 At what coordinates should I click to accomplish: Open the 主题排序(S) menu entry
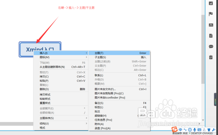[61, 118]
